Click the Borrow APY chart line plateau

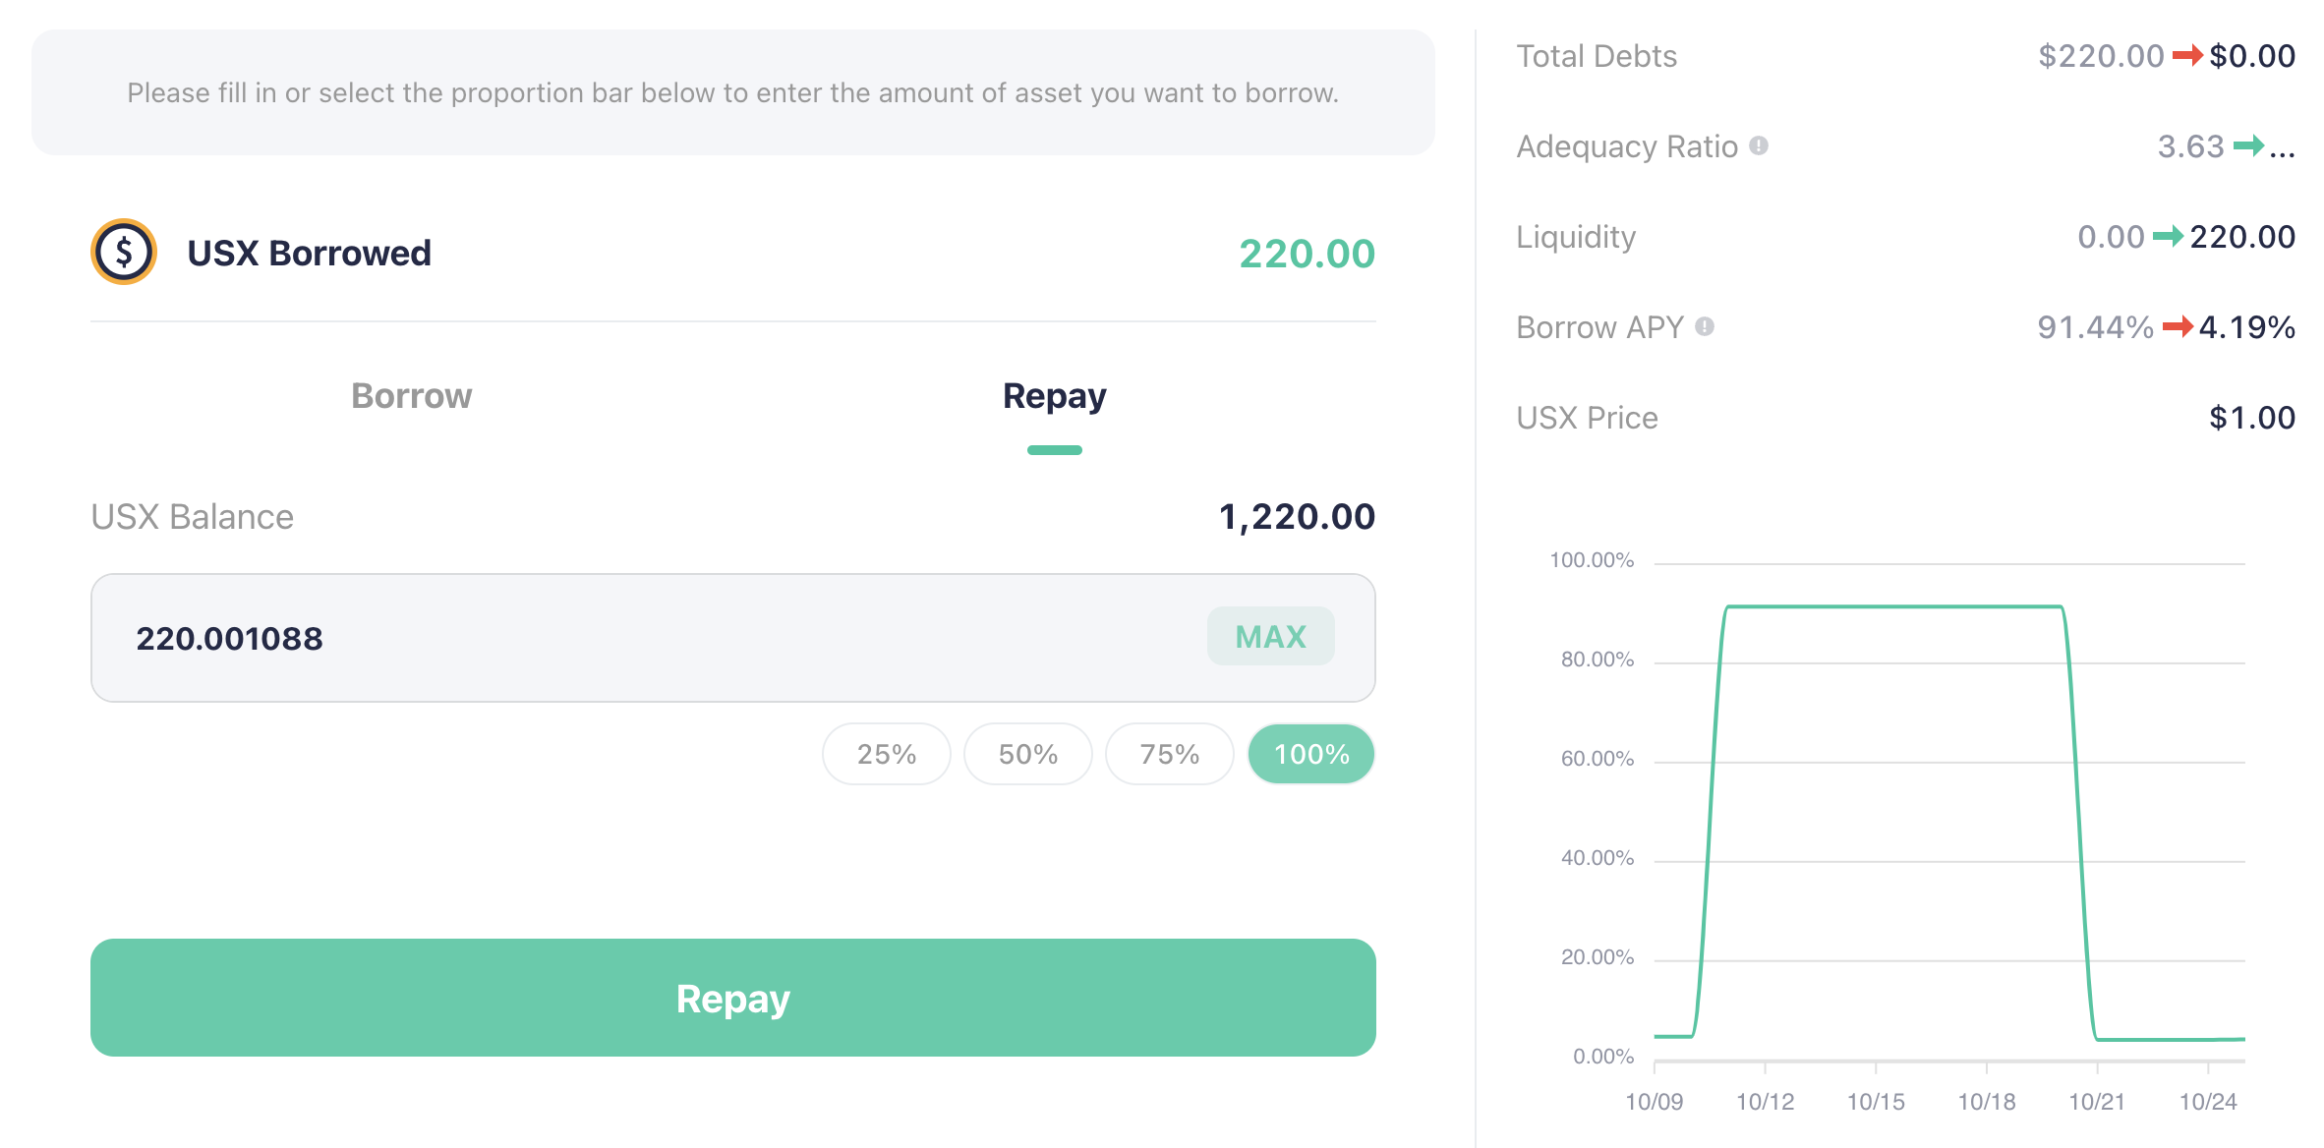click(x=1893, y=606)
